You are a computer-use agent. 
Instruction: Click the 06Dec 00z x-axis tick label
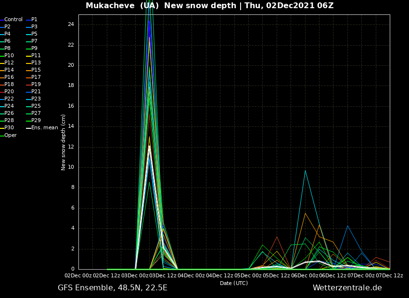tap(305, 275)
